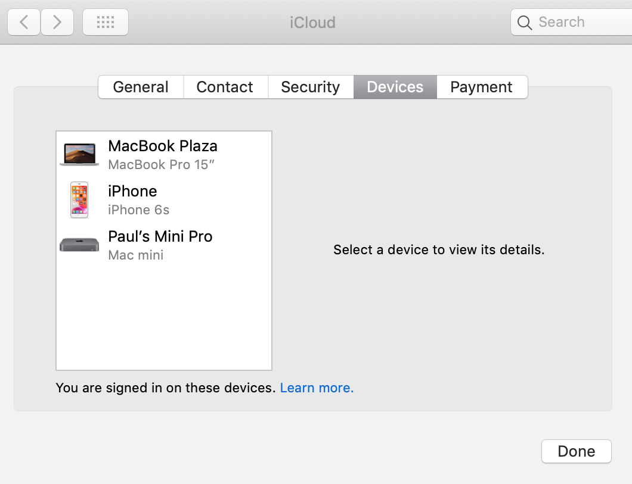Select the Paul's Mini Pro device name
632x484 pixels.
tap(160, 236)
